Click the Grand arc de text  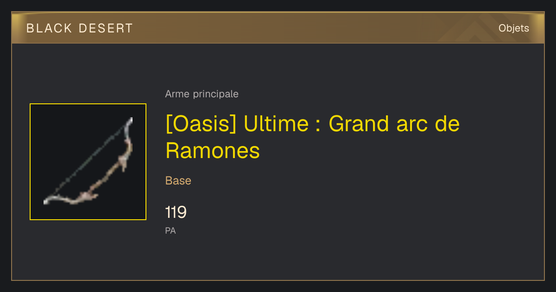394,124
